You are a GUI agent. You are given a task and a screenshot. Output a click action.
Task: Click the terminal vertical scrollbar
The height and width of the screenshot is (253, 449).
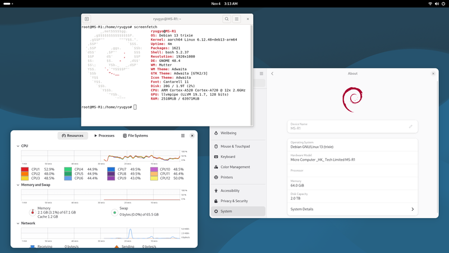coord(251,75)
